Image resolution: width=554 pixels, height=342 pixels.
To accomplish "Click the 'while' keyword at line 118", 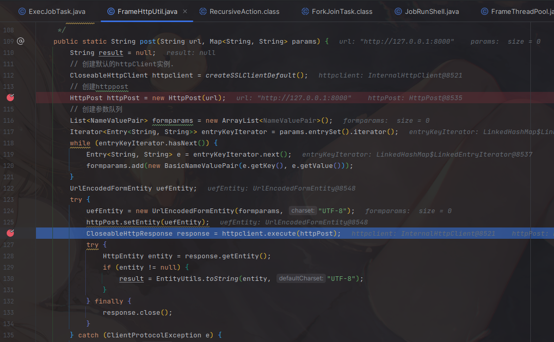I will [80, 143].
